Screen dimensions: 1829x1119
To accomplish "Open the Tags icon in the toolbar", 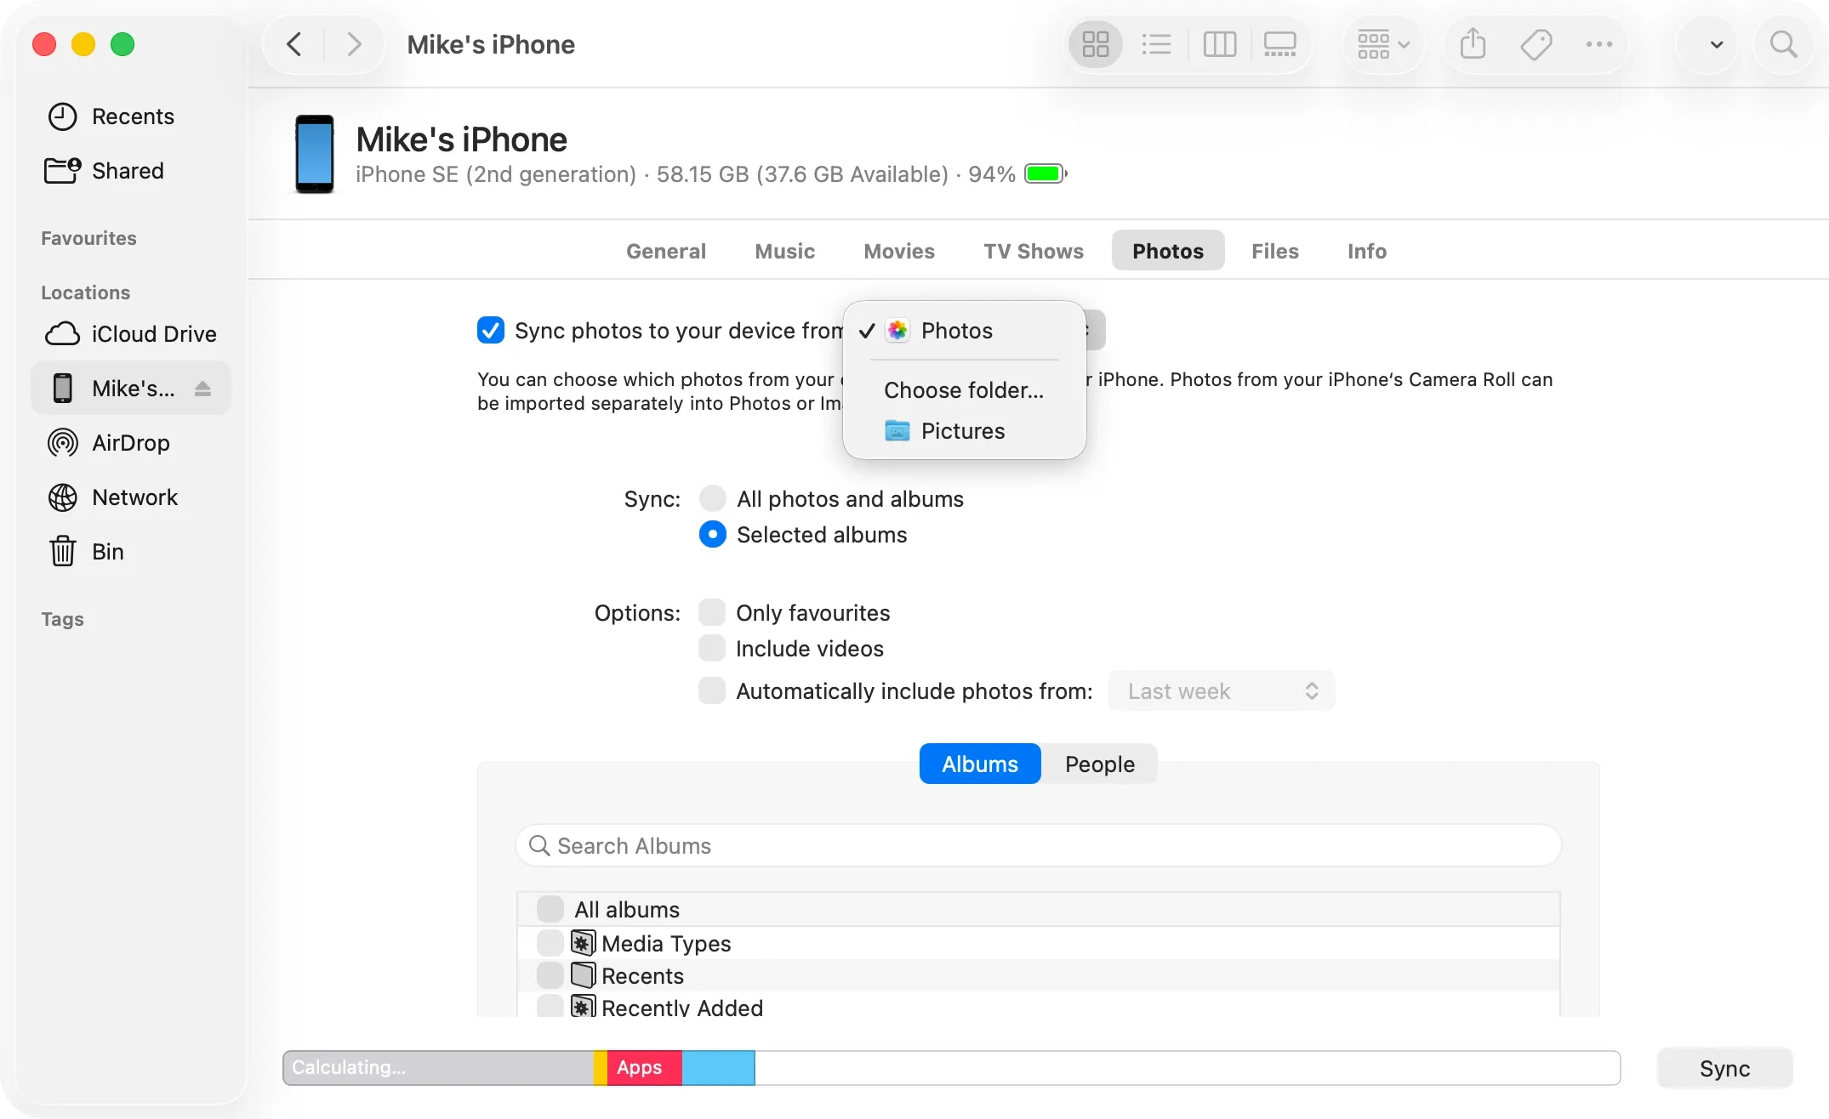I will click(x=1536, y=44).
